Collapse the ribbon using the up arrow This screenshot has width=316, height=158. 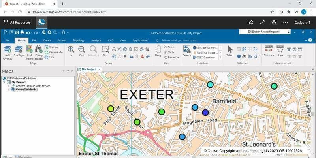(306, 40)
